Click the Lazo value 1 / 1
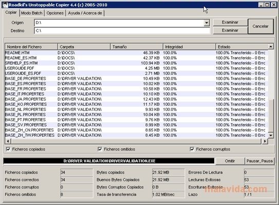The image size is (279, 205). [x=259, y=194]
